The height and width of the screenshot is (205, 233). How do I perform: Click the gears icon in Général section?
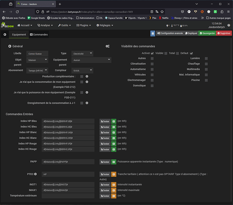click(107, 46)
